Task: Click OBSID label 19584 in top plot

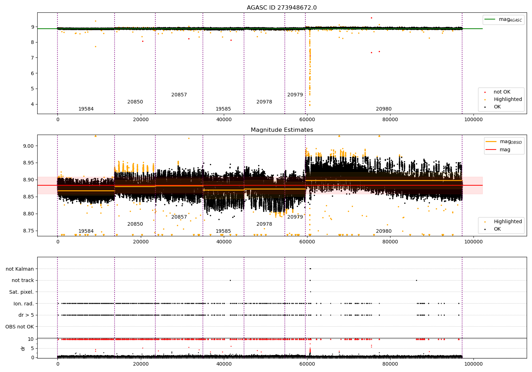Action: coord(86,109)
